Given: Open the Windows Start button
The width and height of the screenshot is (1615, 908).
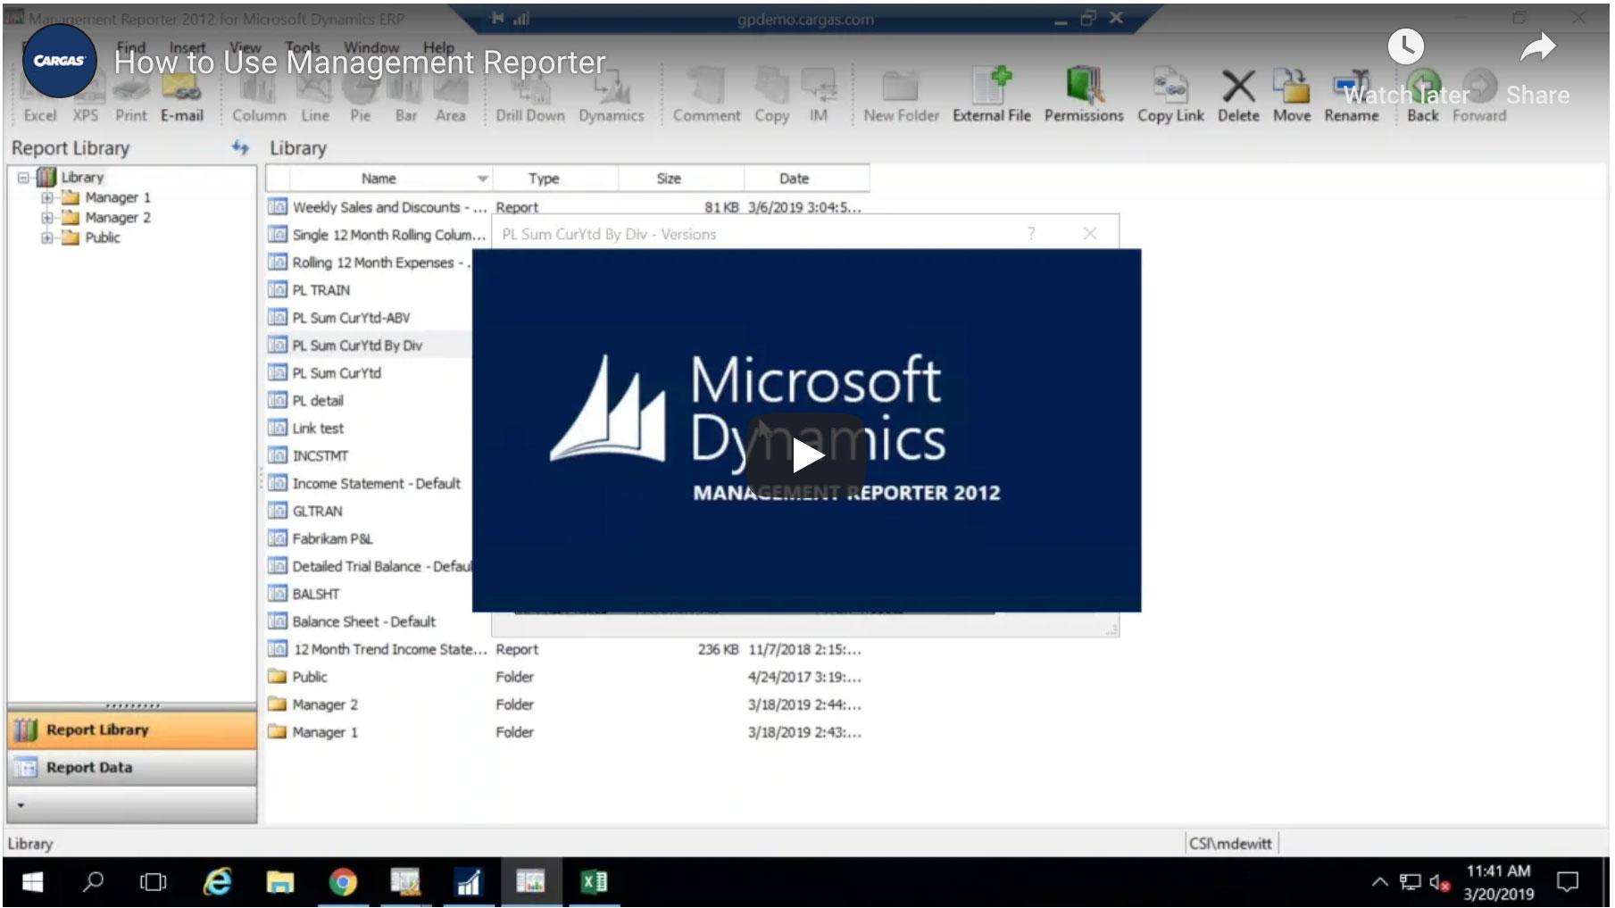Looking at the screenshot, I should pyautogui.click(x=33, y=882).
